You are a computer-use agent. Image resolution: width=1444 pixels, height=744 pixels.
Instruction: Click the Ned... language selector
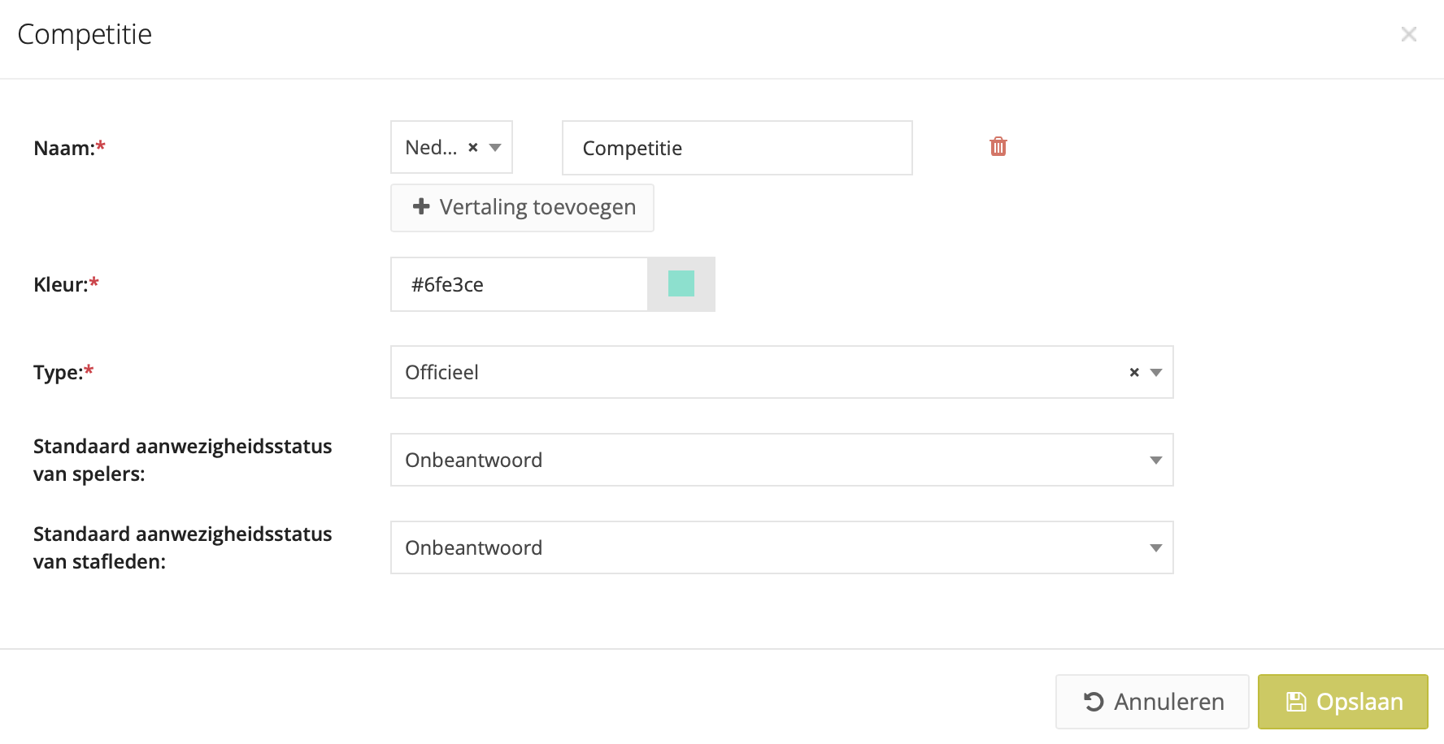431,148
